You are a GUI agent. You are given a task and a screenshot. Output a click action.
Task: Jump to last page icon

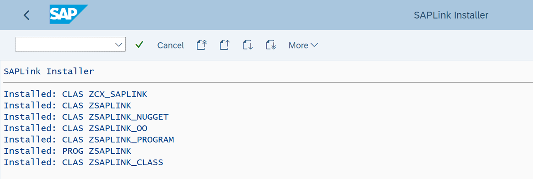click(271, 45)
